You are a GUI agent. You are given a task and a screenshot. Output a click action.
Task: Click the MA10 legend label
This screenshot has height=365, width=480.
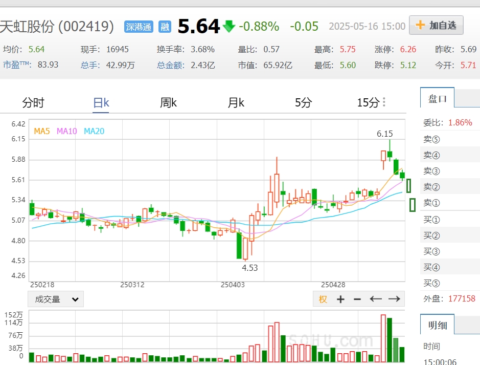[67, 131]
